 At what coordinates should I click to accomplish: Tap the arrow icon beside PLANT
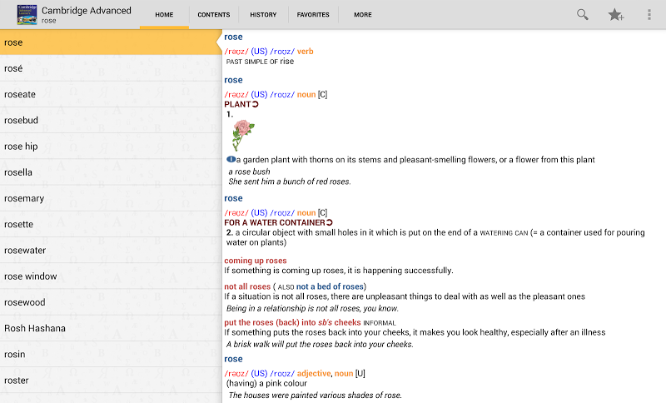pos(256,104)
